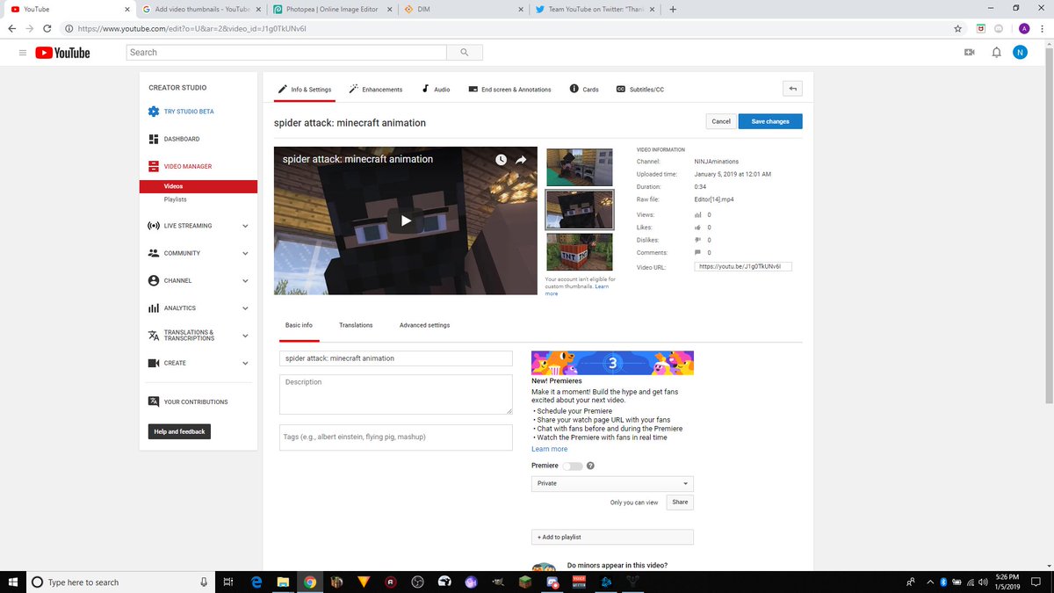The height and width of the screenshot is (593, 1054).
Task: Switch to the Translations sub-tab
Action: pyautogui.click(x=356, y=325)
